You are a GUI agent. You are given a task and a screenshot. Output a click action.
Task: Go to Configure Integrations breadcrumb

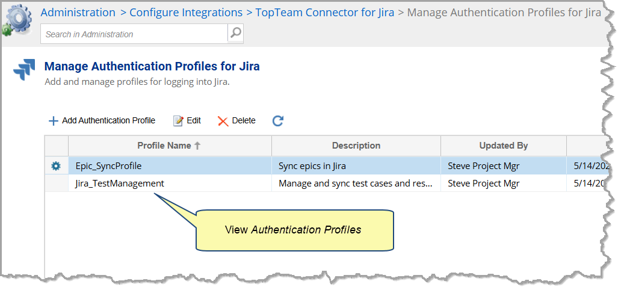186,13
